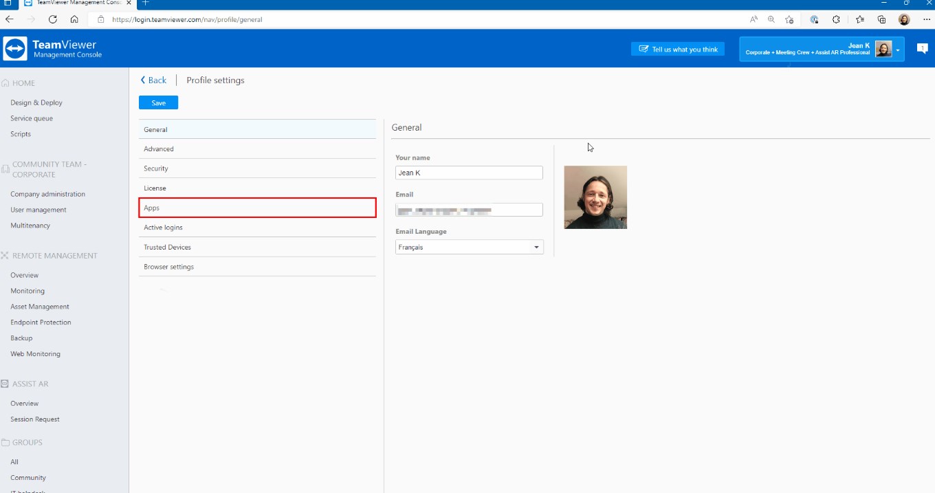The width and height of the screenshot is (935, 493).
Task: Open Web Monitoring
Action: (x=35, y=353)
